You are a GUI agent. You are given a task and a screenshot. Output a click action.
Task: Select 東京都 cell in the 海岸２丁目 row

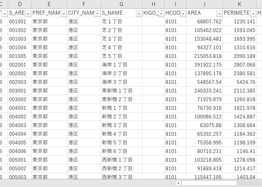coord(49,73)
